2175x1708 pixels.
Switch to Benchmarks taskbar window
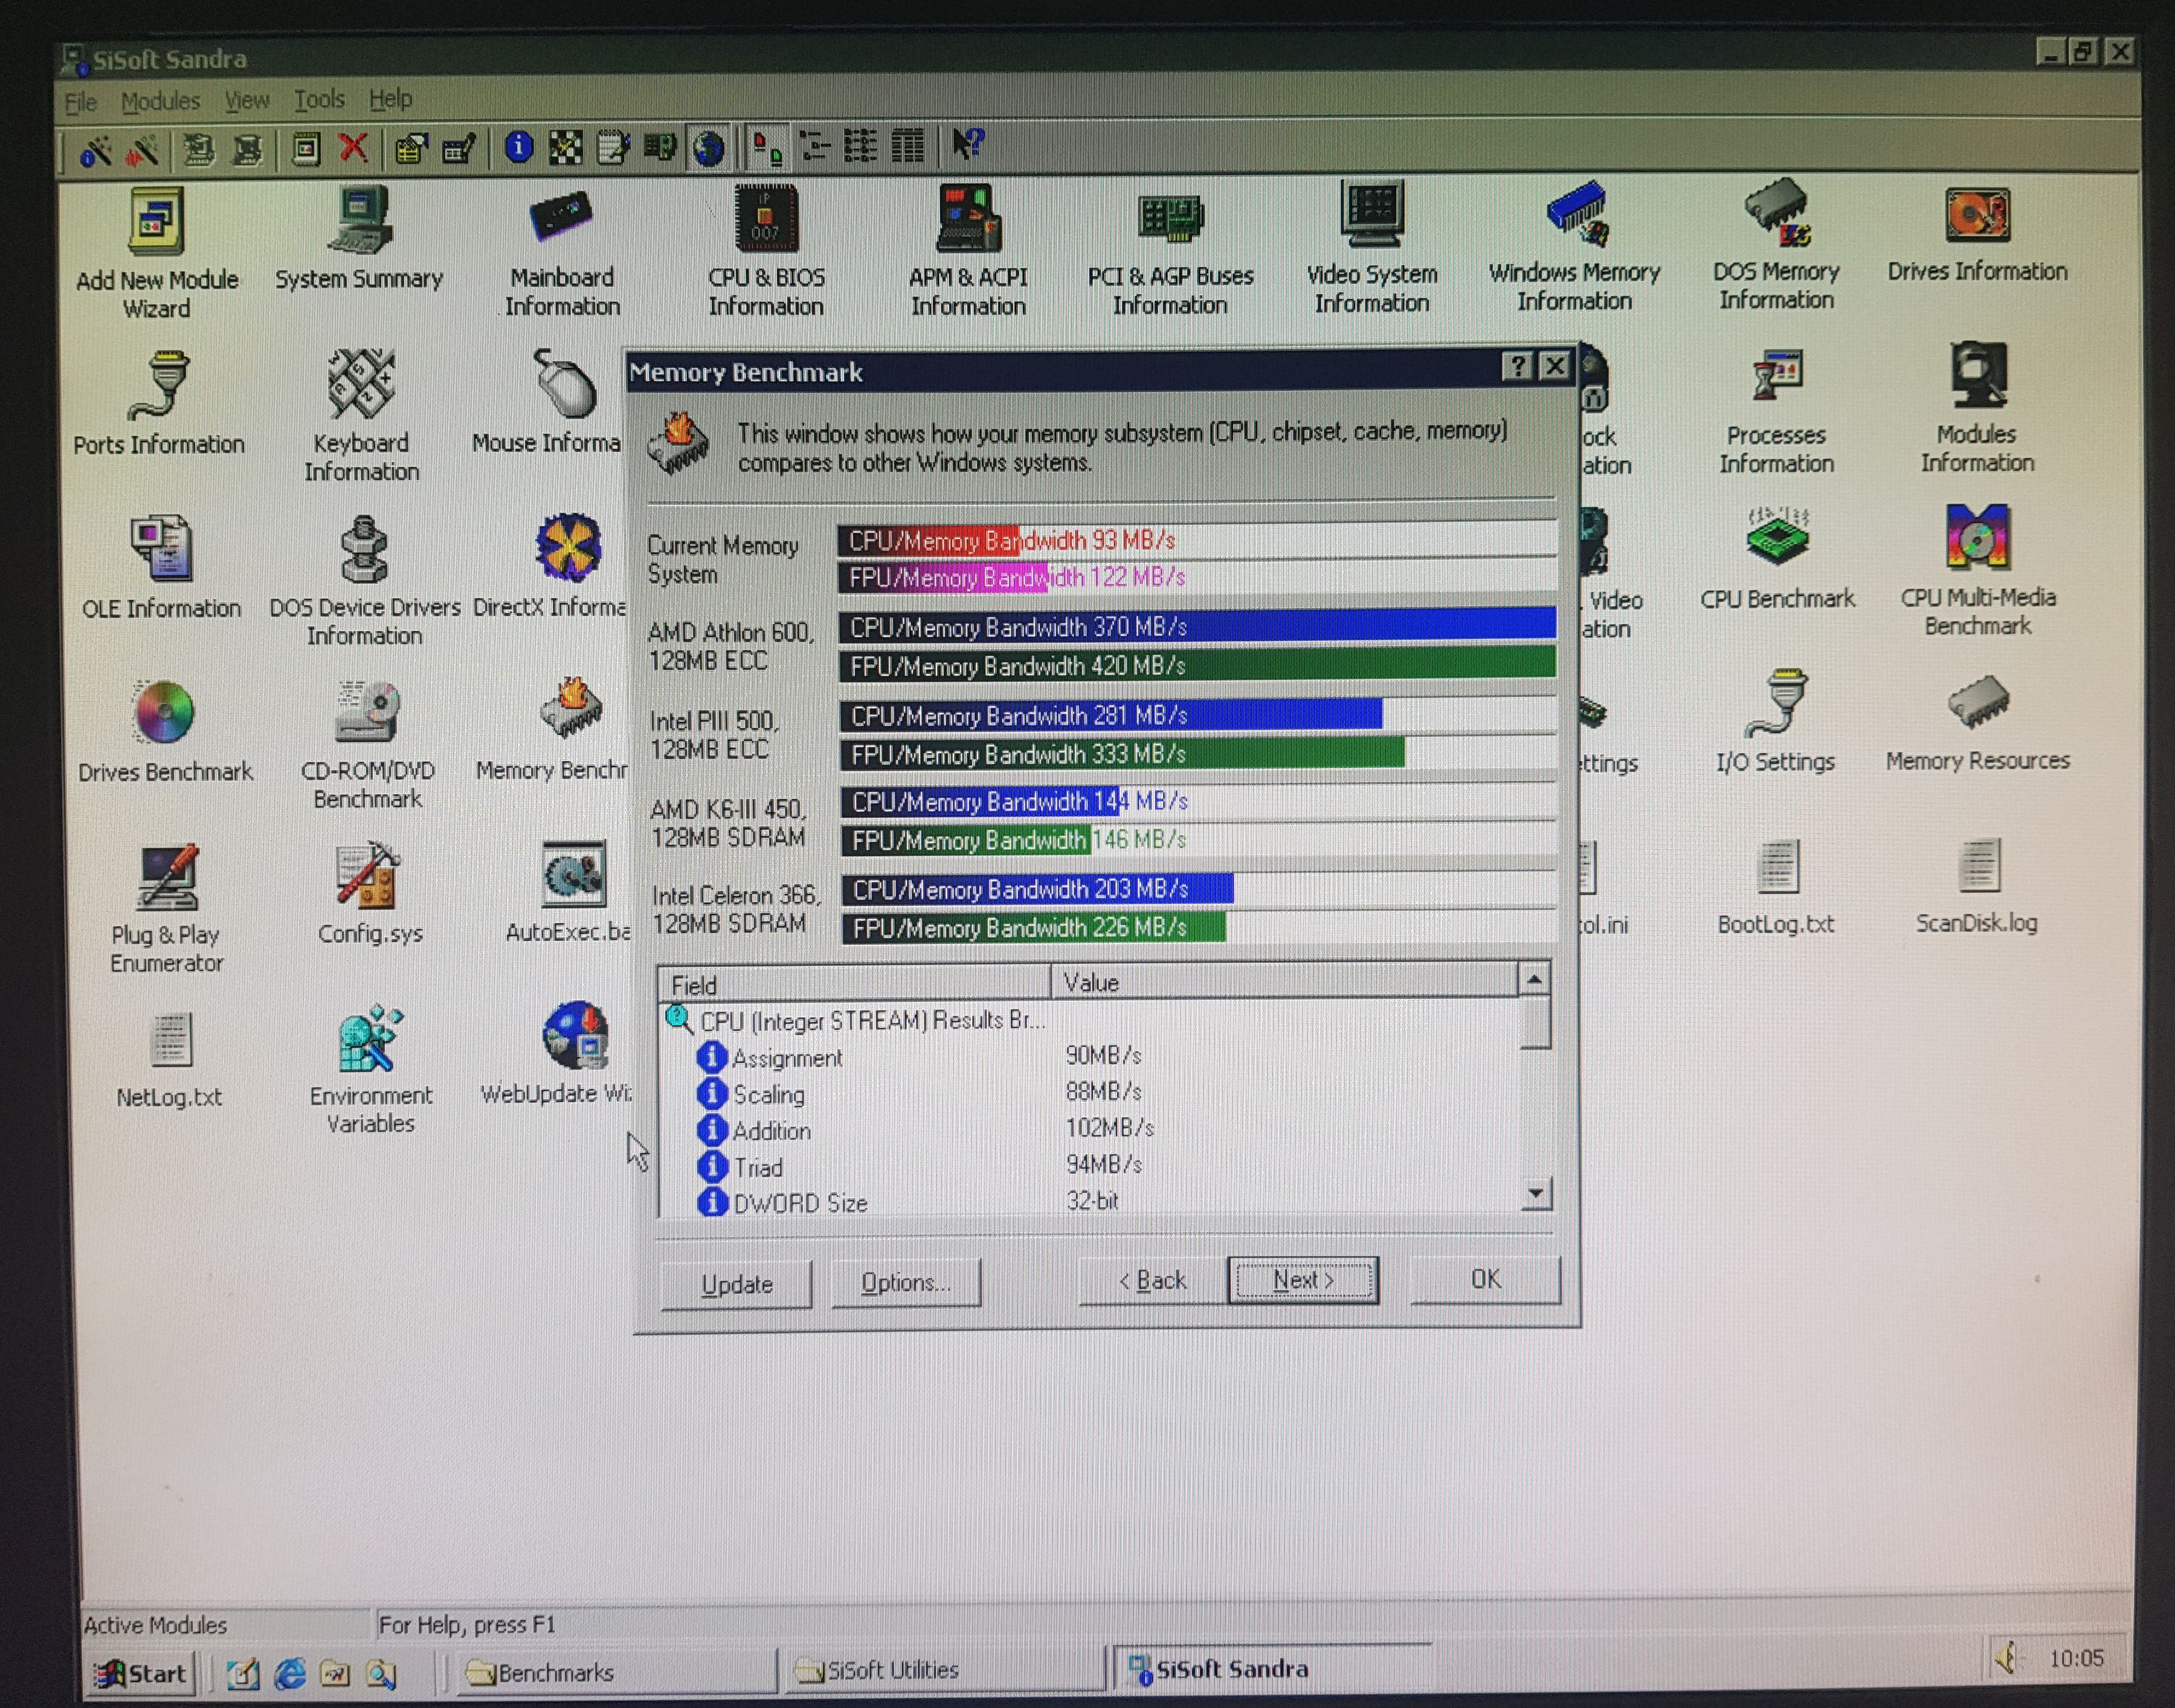[617, 1671]
